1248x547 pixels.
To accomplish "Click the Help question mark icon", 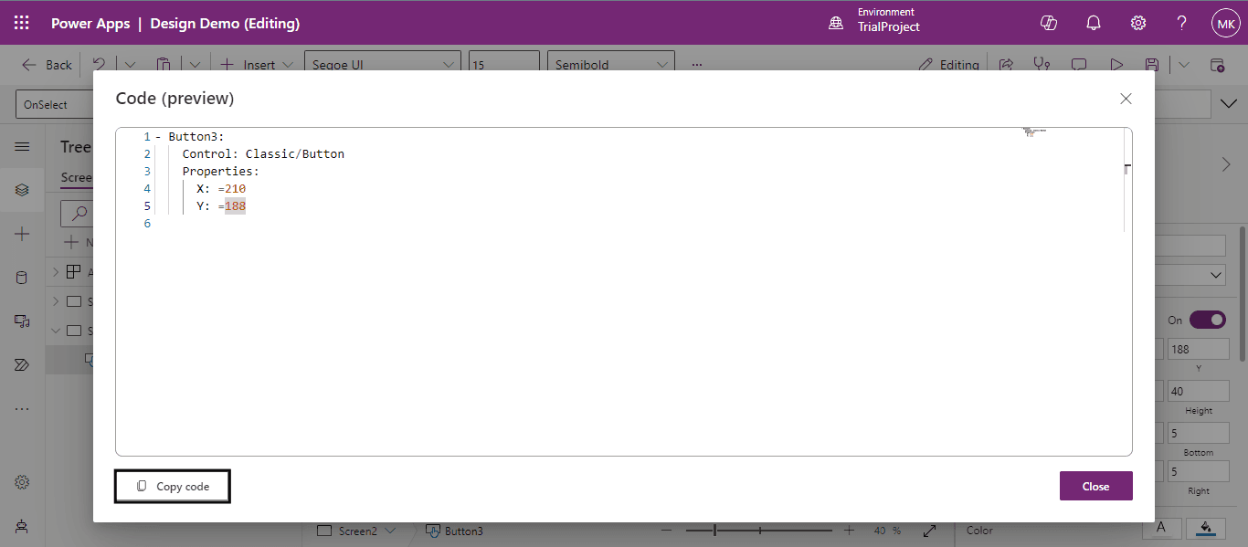I will pyautogui.click(x=1181, y=23).
